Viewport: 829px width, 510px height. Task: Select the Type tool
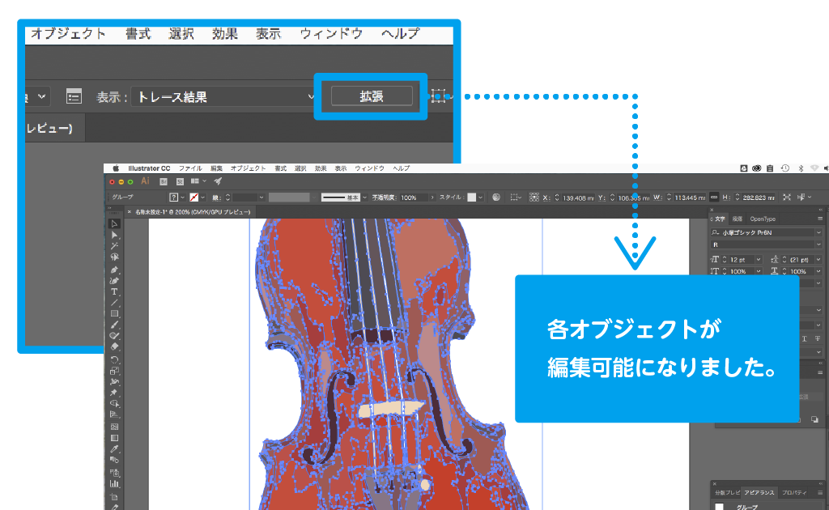(114, 291)
